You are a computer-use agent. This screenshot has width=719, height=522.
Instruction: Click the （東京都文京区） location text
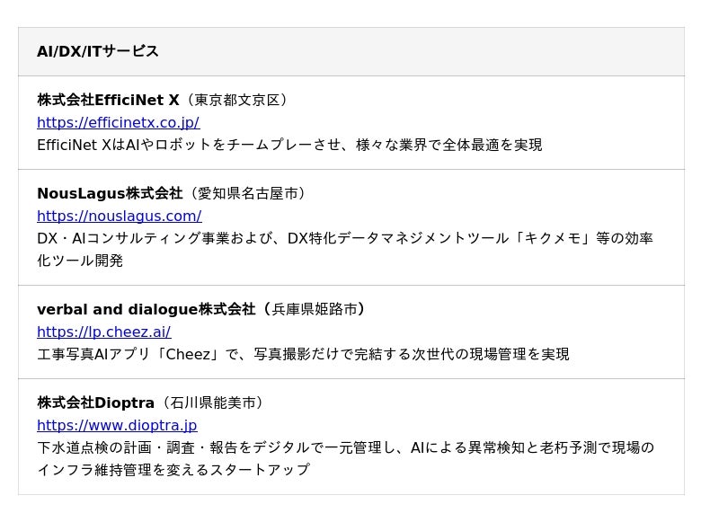pos(237,100)
